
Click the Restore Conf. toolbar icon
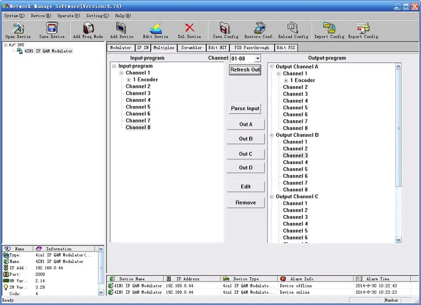coord(259,29)
